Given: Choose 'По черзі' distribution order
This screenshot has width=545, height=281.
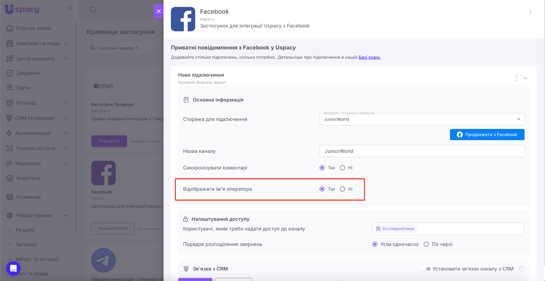Looking at the screenshot, I should (x=426, y=244).
